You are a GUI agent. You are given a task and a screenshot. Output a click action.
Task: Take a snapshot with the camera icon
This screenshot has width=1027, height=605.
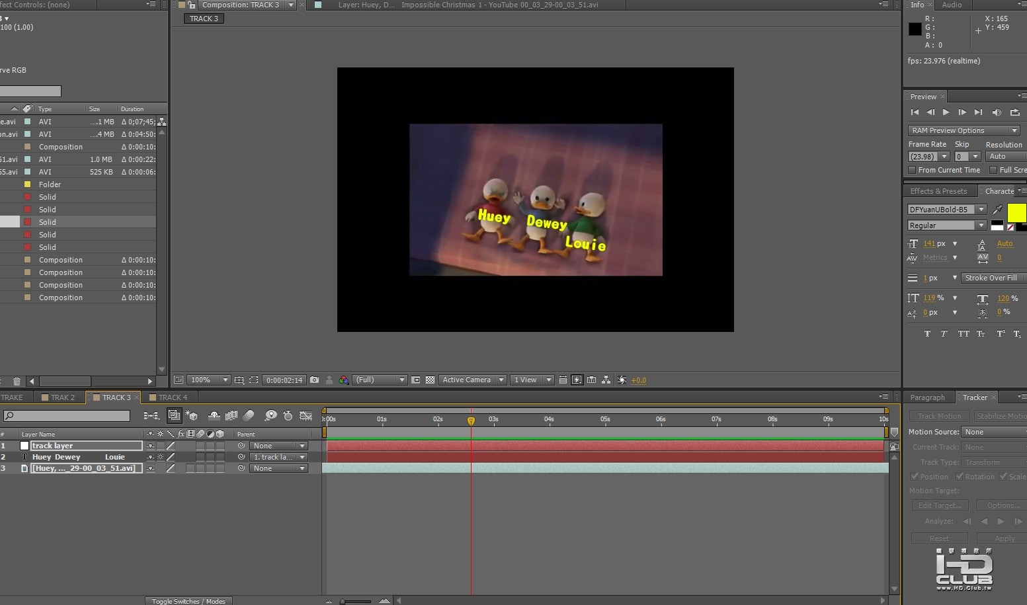click(315, 380)
